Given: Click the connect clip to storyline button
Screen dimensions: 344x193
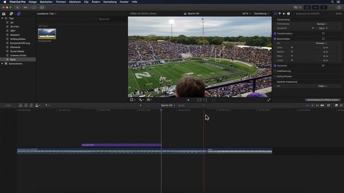Looking at the screenshot, I should click(x=20, y=105).
